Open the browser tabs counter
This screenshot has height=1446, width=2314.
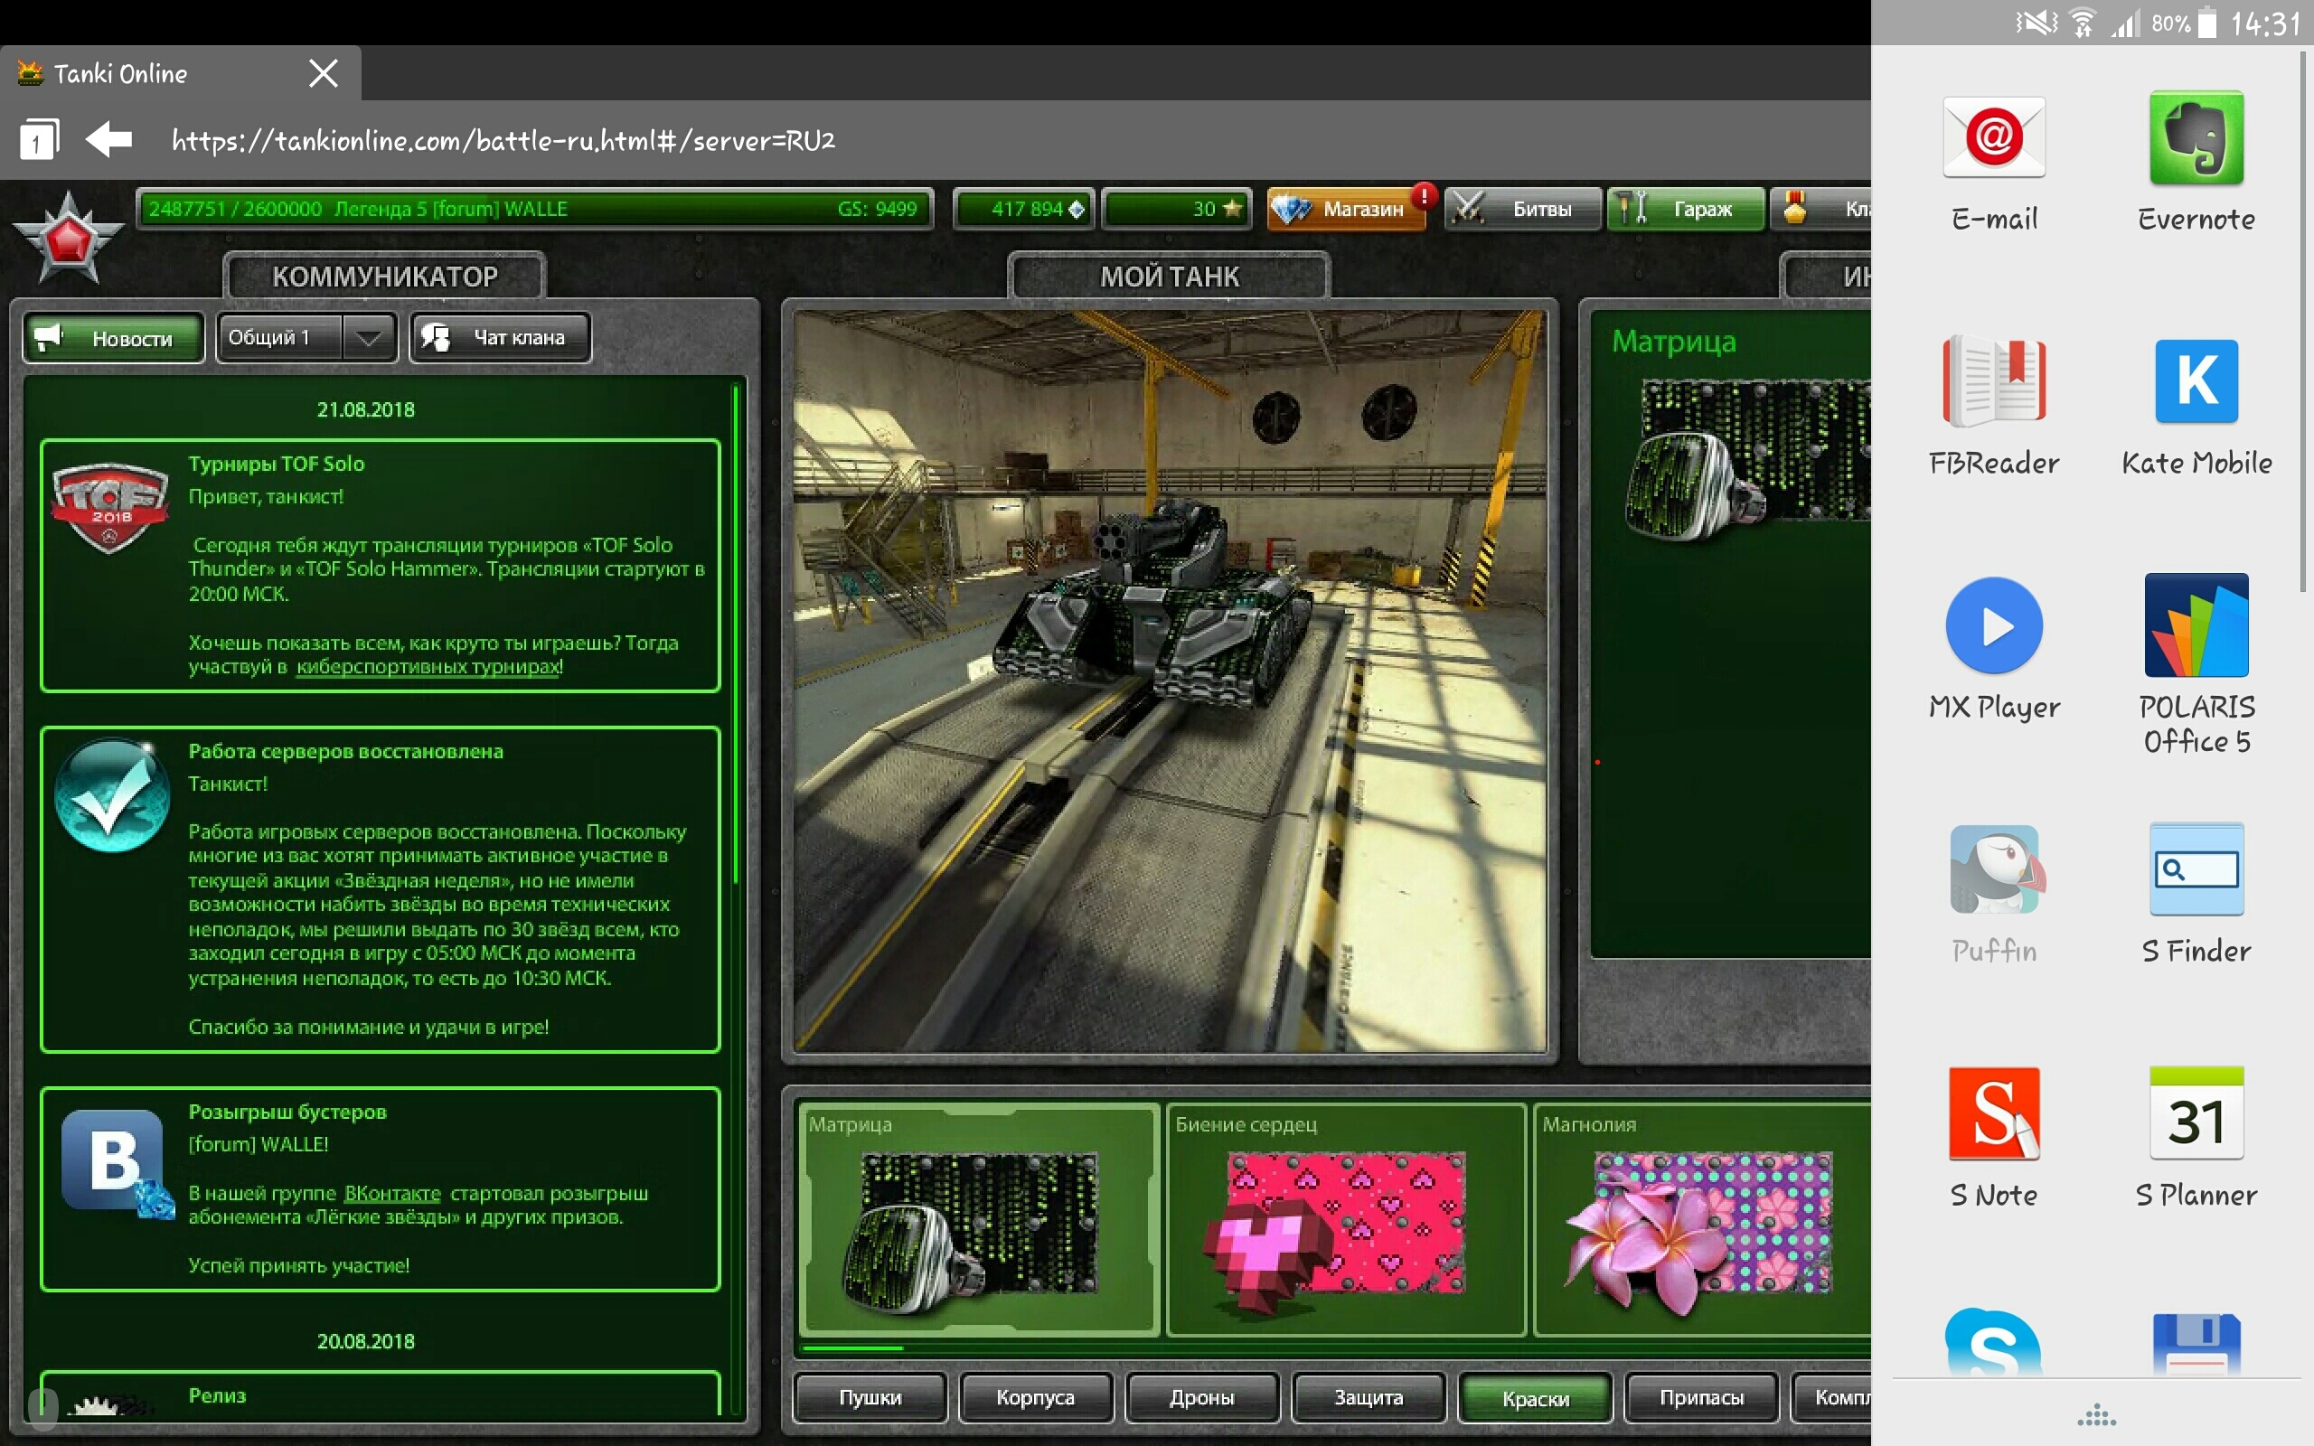tap(38, 139)
